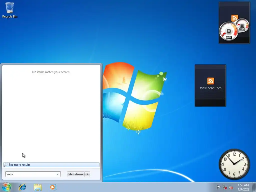This screenshot has height=192, width=256.
Task: Click the 'No items match your search.' text
Action: pyautogui.click(x=51, y=72)
